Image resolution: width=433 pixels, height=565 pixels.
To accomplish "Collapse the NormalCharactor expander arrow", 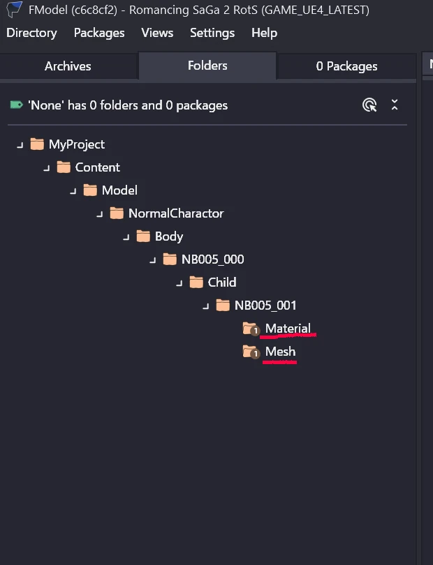I will pos(100,214).
